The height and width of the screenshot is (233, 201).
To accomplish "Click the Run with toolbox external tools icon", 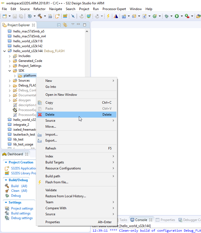I will [187, 16].
